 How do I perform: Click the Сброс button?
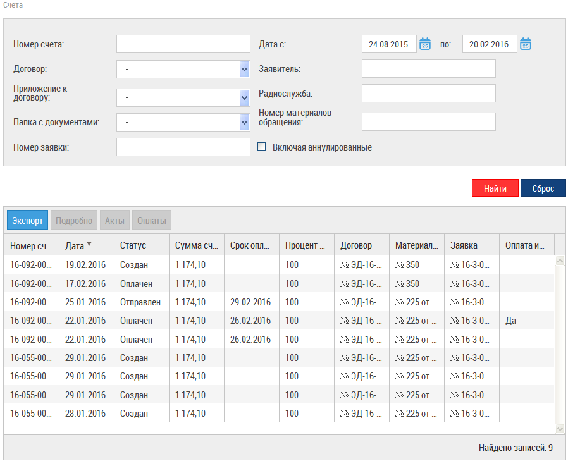click(x=543, y=188)
